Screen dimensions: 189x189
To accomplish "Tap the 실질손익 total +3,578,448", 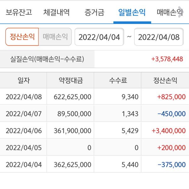I will (x=167, y=59).
